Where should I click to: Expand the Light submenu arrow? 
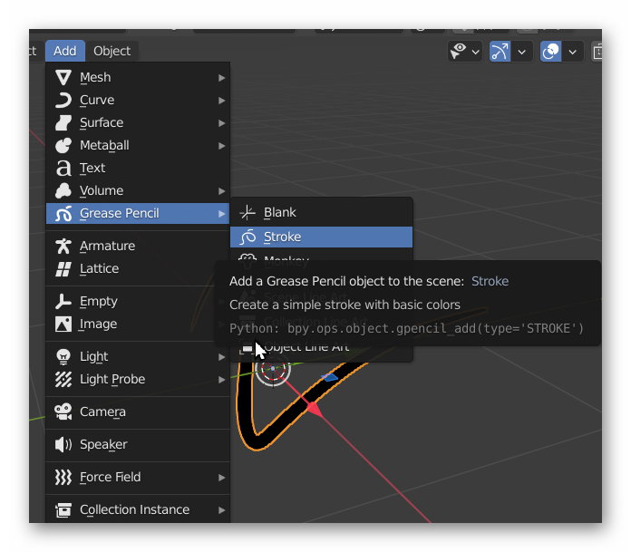[x=221, y=357]
